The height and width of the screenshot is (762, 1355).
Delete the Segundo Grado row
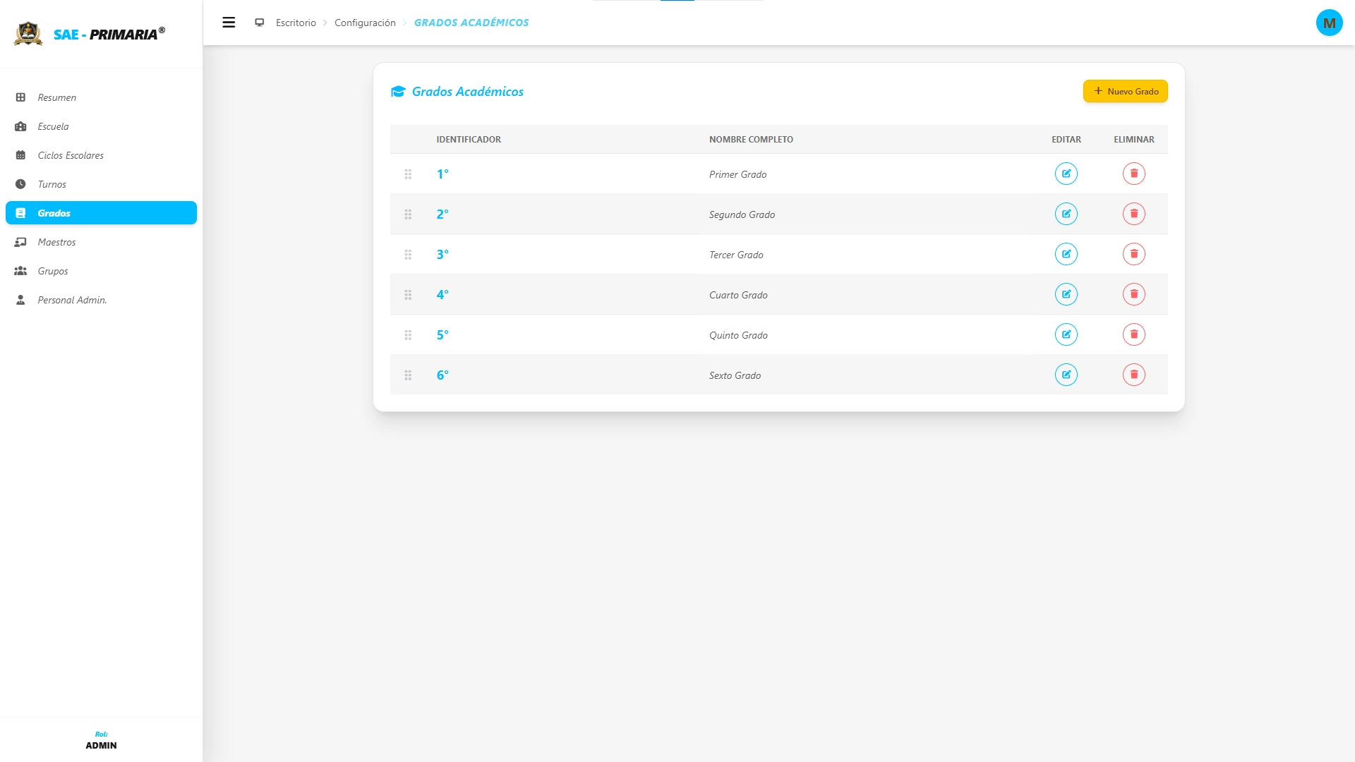tap(1133, 214)
